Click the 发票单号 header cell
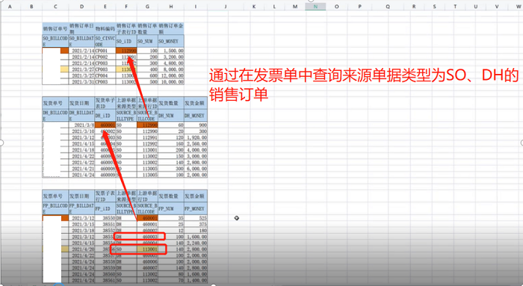 point(55,196)
